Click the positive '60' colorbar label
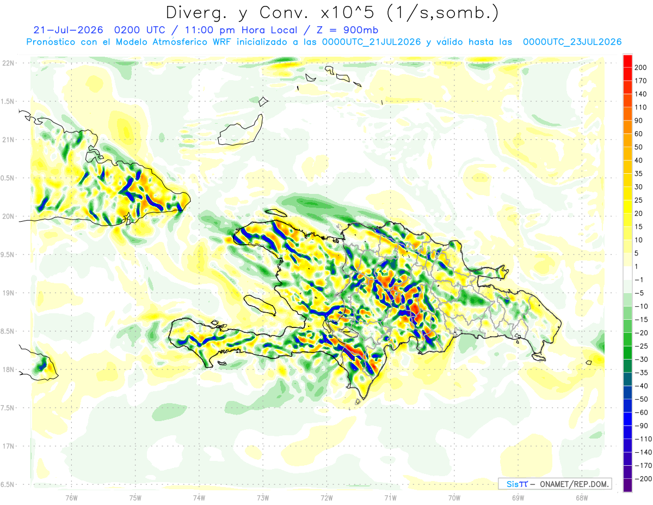This screenshot has height=505, width=653. tap(640, 133)
